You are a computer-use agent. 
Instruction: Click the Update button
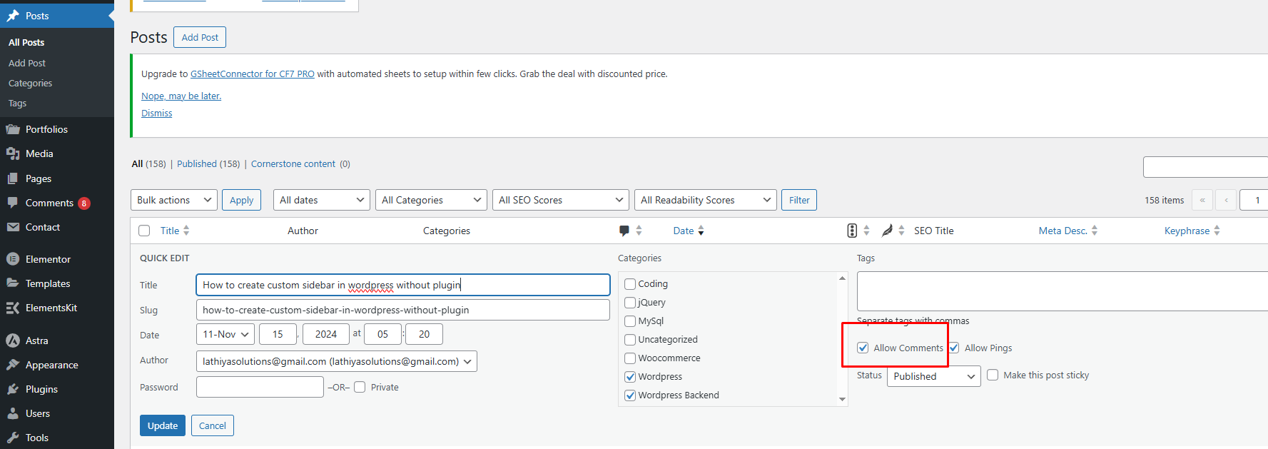[x=163, y=425]
